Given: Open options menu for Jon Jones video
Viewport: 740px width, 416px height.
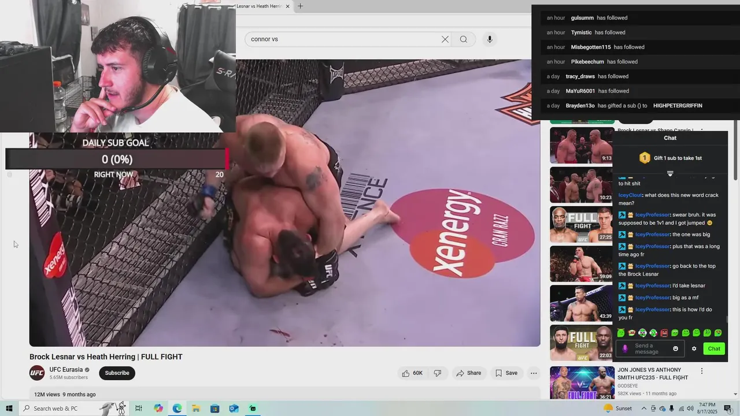Looking at the screenshot, I should click(x=702, y=371).
